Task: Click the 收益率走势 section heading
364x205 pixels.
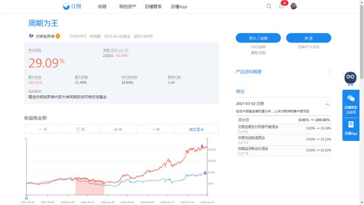Action: [x=35, y=118]
